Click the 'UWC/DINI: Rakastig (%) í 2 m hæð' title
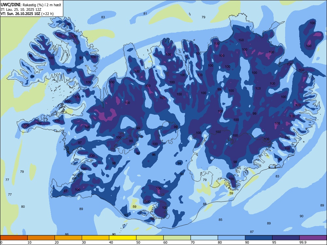 [31, 5]
